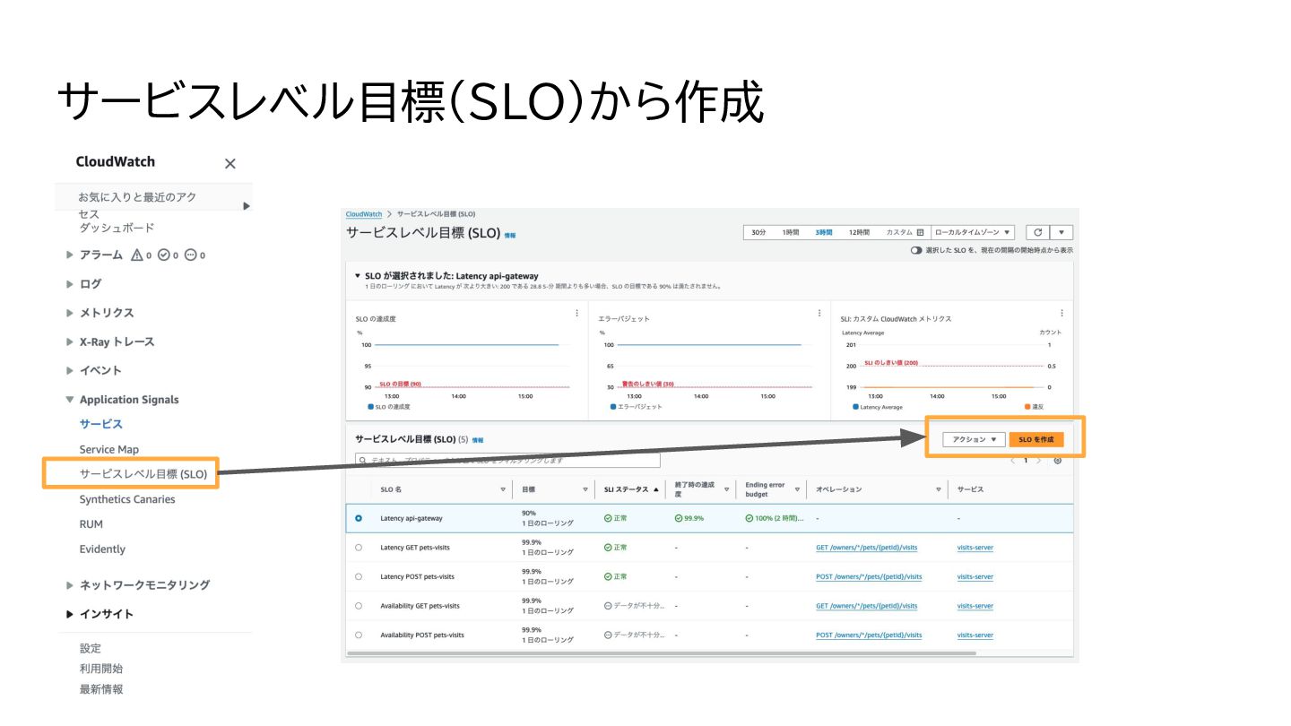Open サービスレベル目標 (SLO) in the sidebar
Screen dimensions: 1291x726
click(x=143, y=474)
